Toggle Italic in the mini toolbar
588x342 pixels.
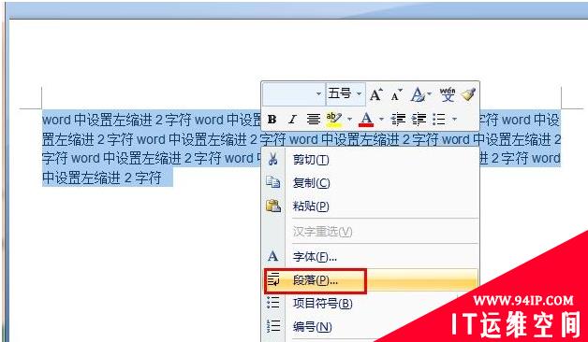click(292, 120)
